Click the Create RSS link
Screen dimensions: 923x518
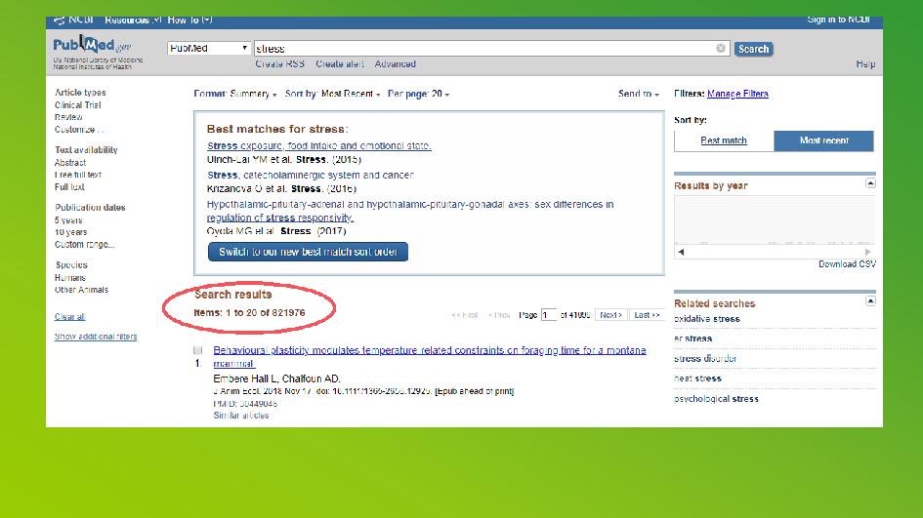click(279, 64)
